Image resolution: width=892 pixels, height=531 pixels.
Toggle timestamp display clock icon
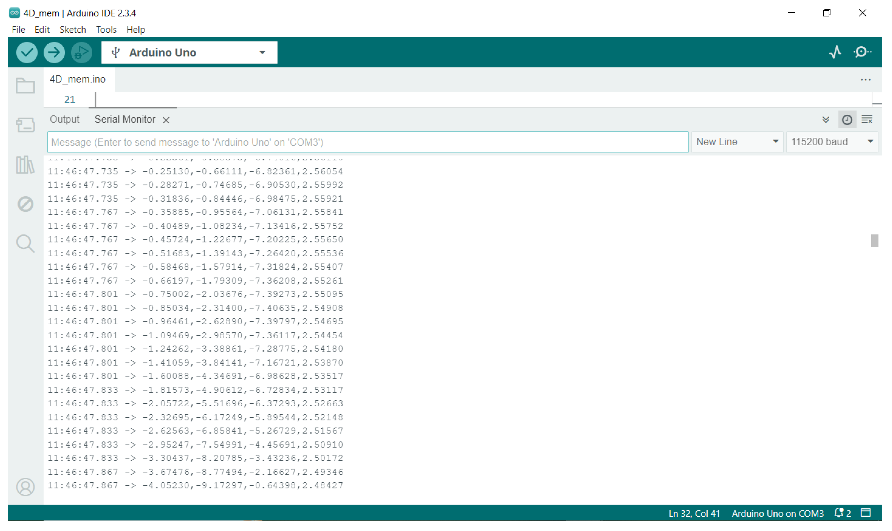coord(847,119)
